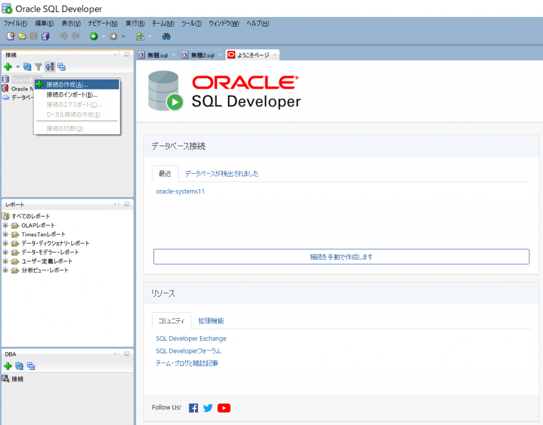Select 接続のインポート(B)... in context menu
Image resolution: width=543 pixels, height=425 pixels.
pyautogui.click(x=76, y=94)
